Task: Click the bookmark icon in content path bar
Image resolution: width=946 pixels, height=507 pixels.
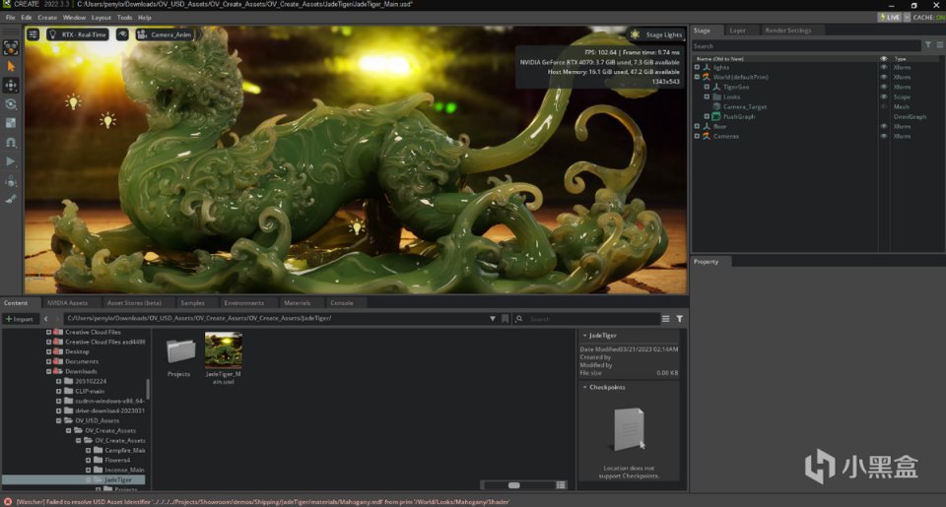Action: pos(506,319)
